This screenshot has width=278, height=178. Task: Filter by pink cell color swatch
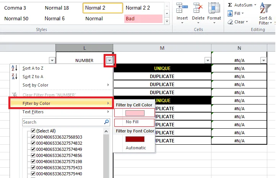pyautogui.click(x=135, y=113)
